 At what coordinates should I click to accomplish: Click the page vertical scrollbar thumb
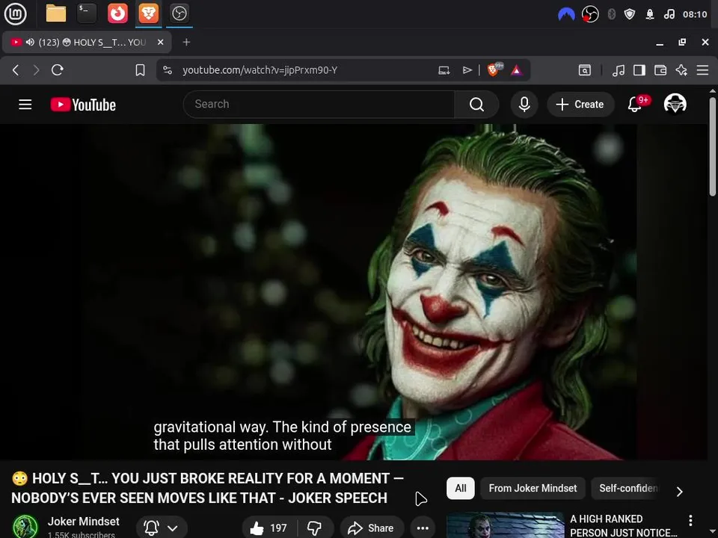[713, 147]
